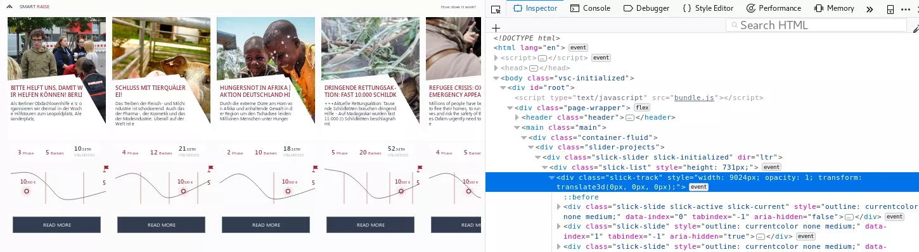The width and height of the screenshot is (919, 252).
Task: Create a new node with plus icon
Action: [x=496, y=28]
